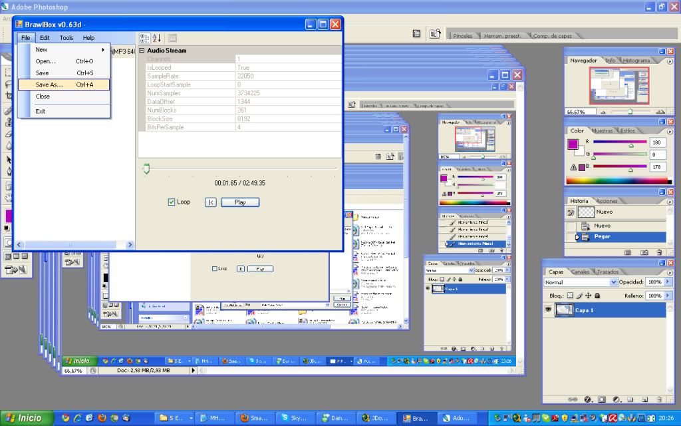This screenshot has width=681, height=426.
Task: Toggle the Loop checkbox in BrawlBox
Action: (x=172, y=202)
